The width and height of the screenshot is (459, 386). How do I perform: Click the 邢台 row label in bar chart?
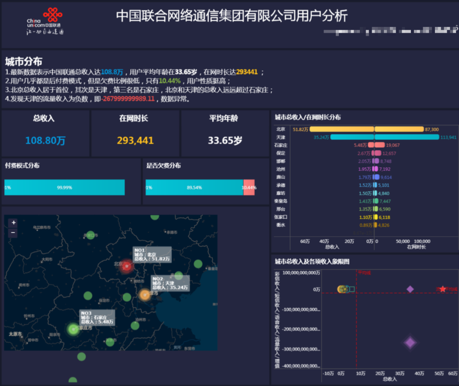pos(280,209)
